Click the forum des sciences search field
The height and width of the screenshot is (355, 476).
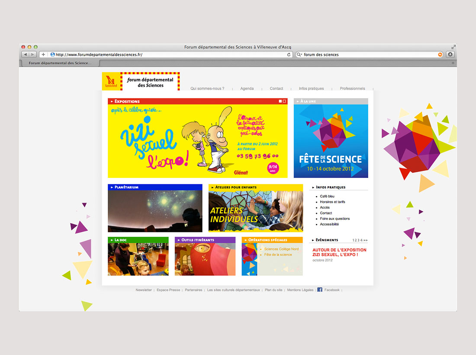click(x=369, y=55)
